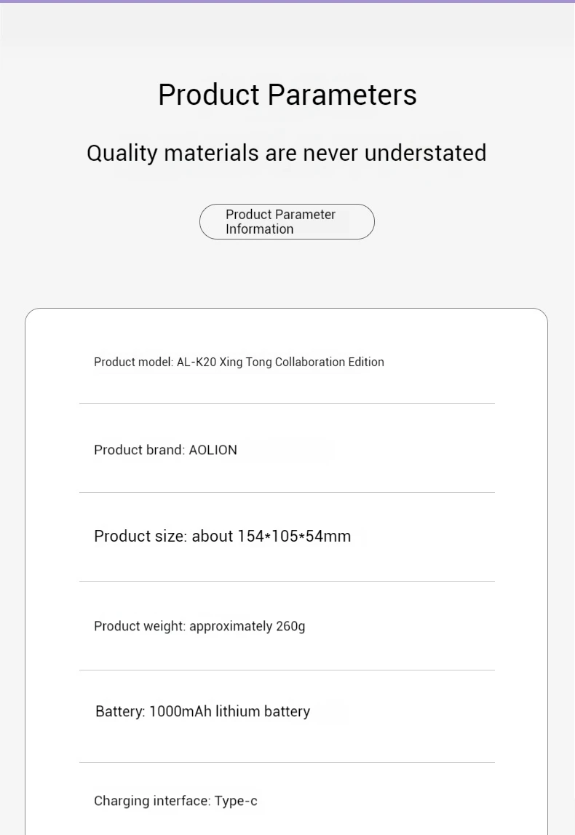The image size is (575, 835).
Task: Click the Product Parameters main heading
Action: pyautogui.click(x=287, y=95)
